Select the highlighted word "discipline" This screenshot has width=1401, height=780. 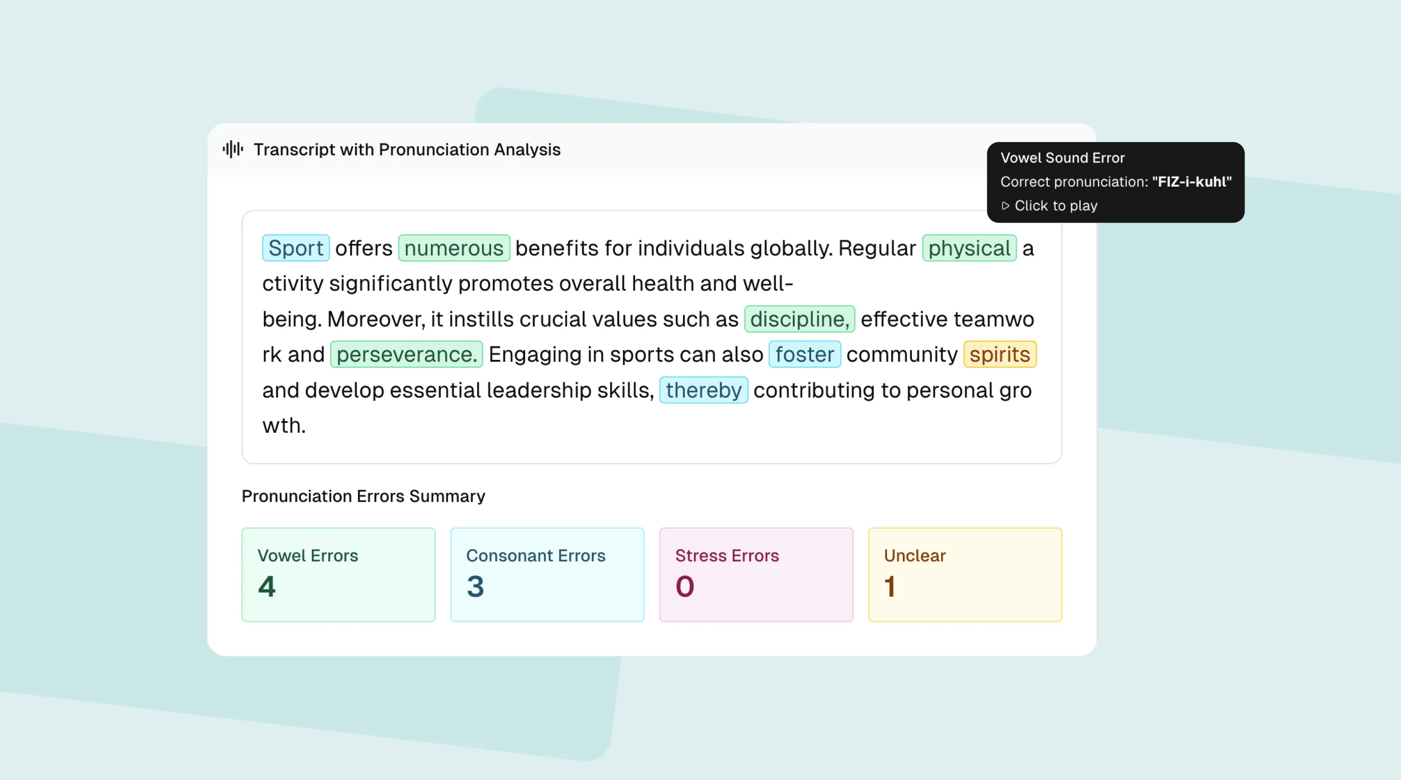(x=799, y=319)
